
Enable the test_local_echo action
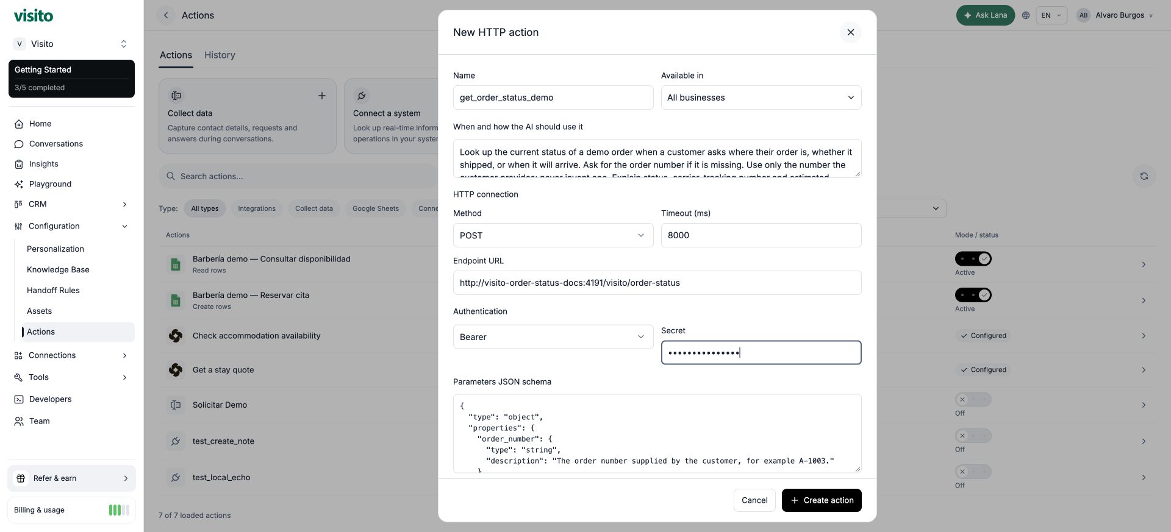click(973, 472)
